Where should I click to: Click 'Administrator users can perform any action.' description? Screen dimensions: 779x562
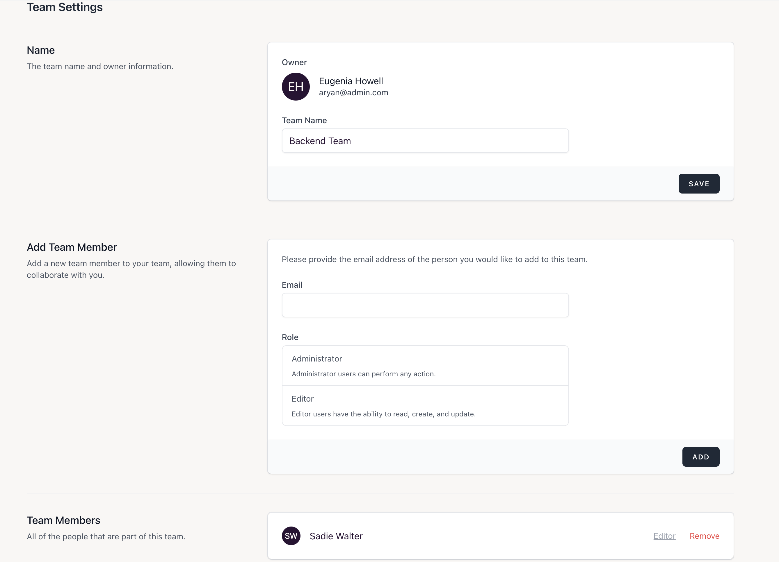pos(363,374)
